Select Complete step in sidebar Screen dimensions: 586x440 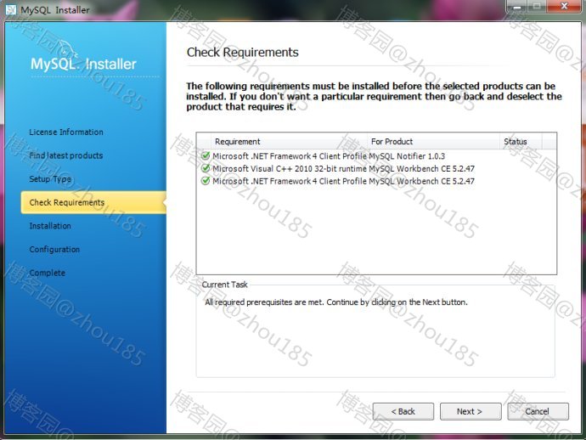(x=47, y=273)
